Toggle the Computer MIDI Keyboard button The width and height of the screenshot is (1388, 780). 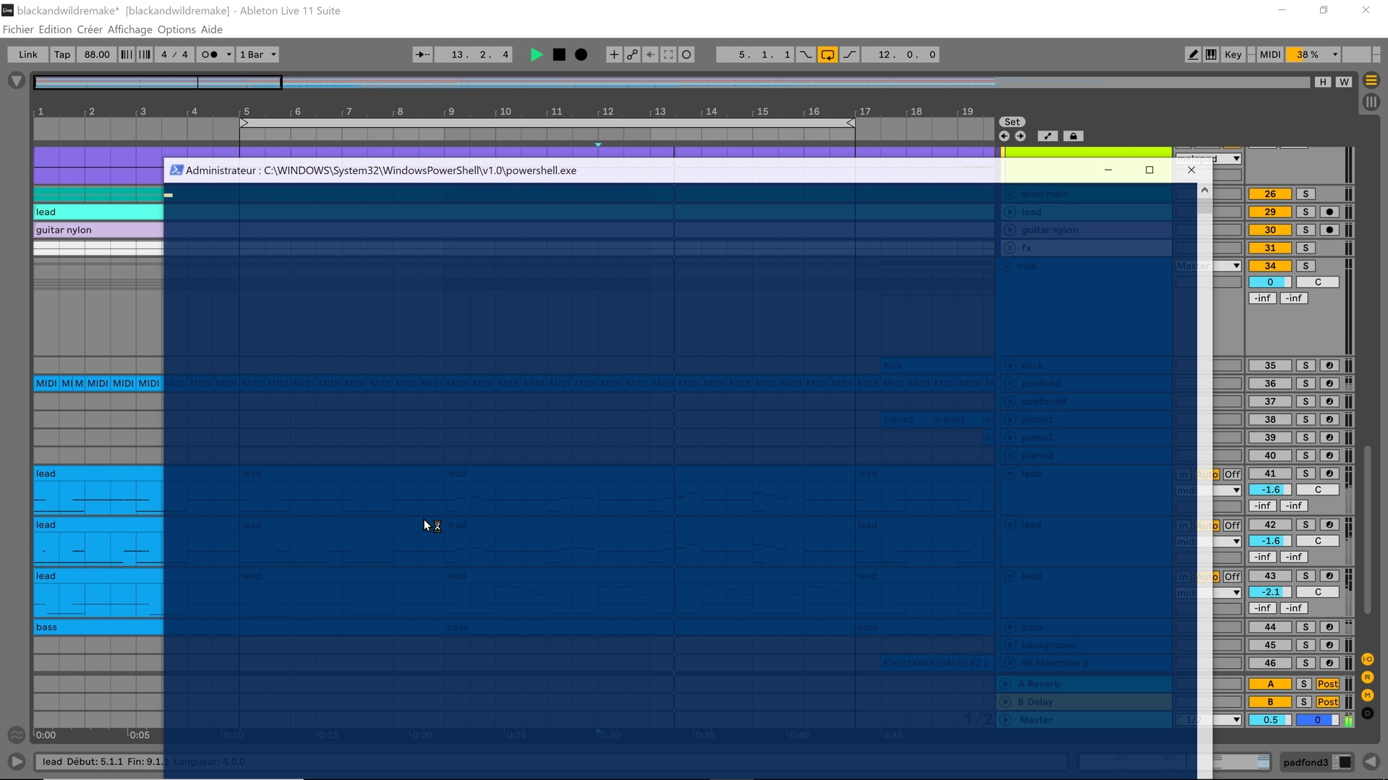[1211, 55]
